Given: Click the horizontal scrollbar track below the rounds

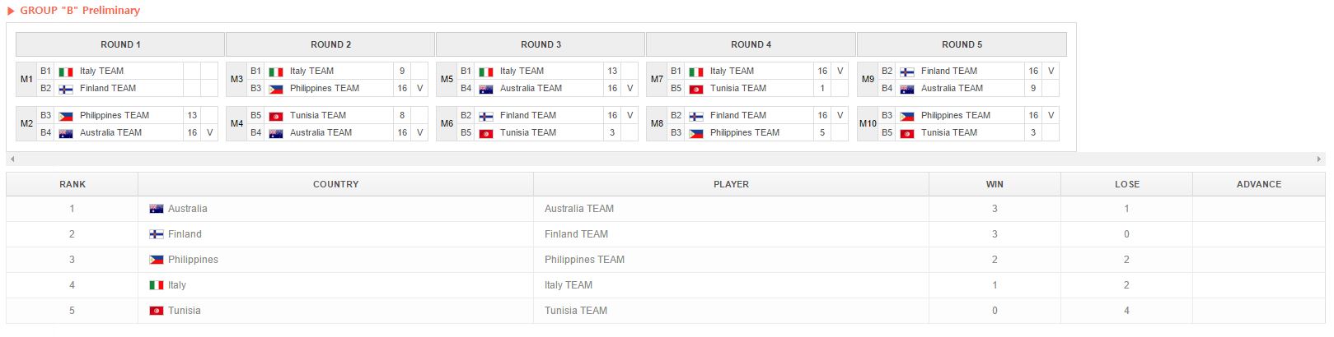Looking at the screenshot, I should 659,159.
